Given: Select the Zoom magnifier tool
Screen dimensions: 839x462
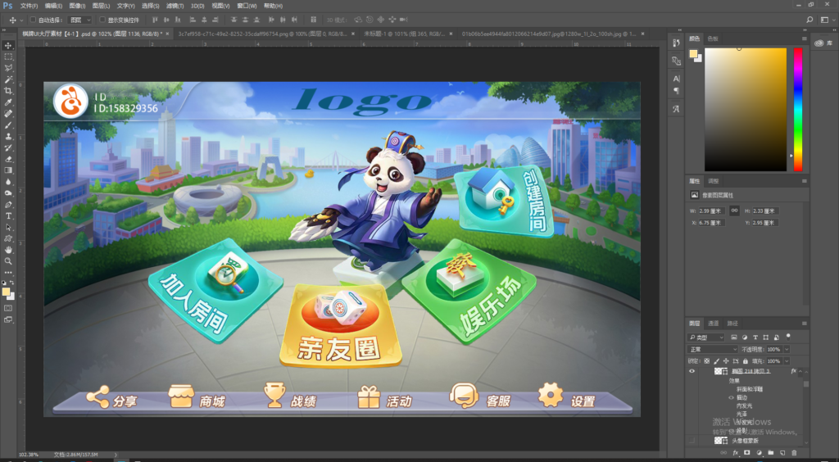Looking at the screenshot, I should [8, 260].
